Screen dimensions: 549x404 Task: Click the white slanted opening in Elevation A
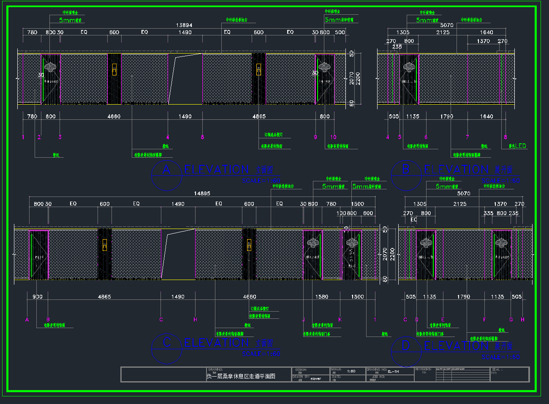(x=185, y=79)
